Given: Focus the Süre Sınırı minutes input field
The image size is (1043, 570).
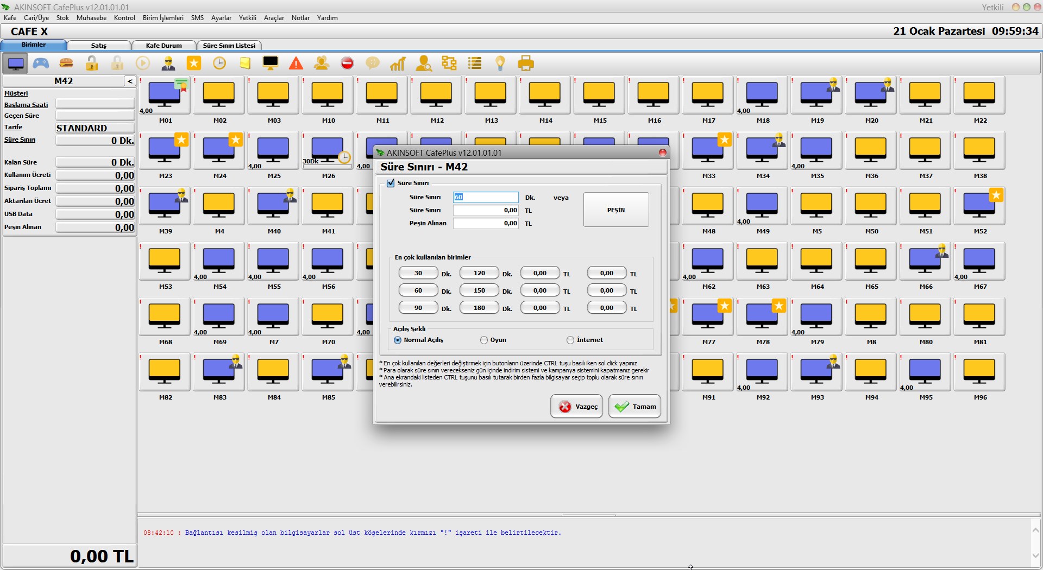Looking at the screenshot, I should point(486,197).
